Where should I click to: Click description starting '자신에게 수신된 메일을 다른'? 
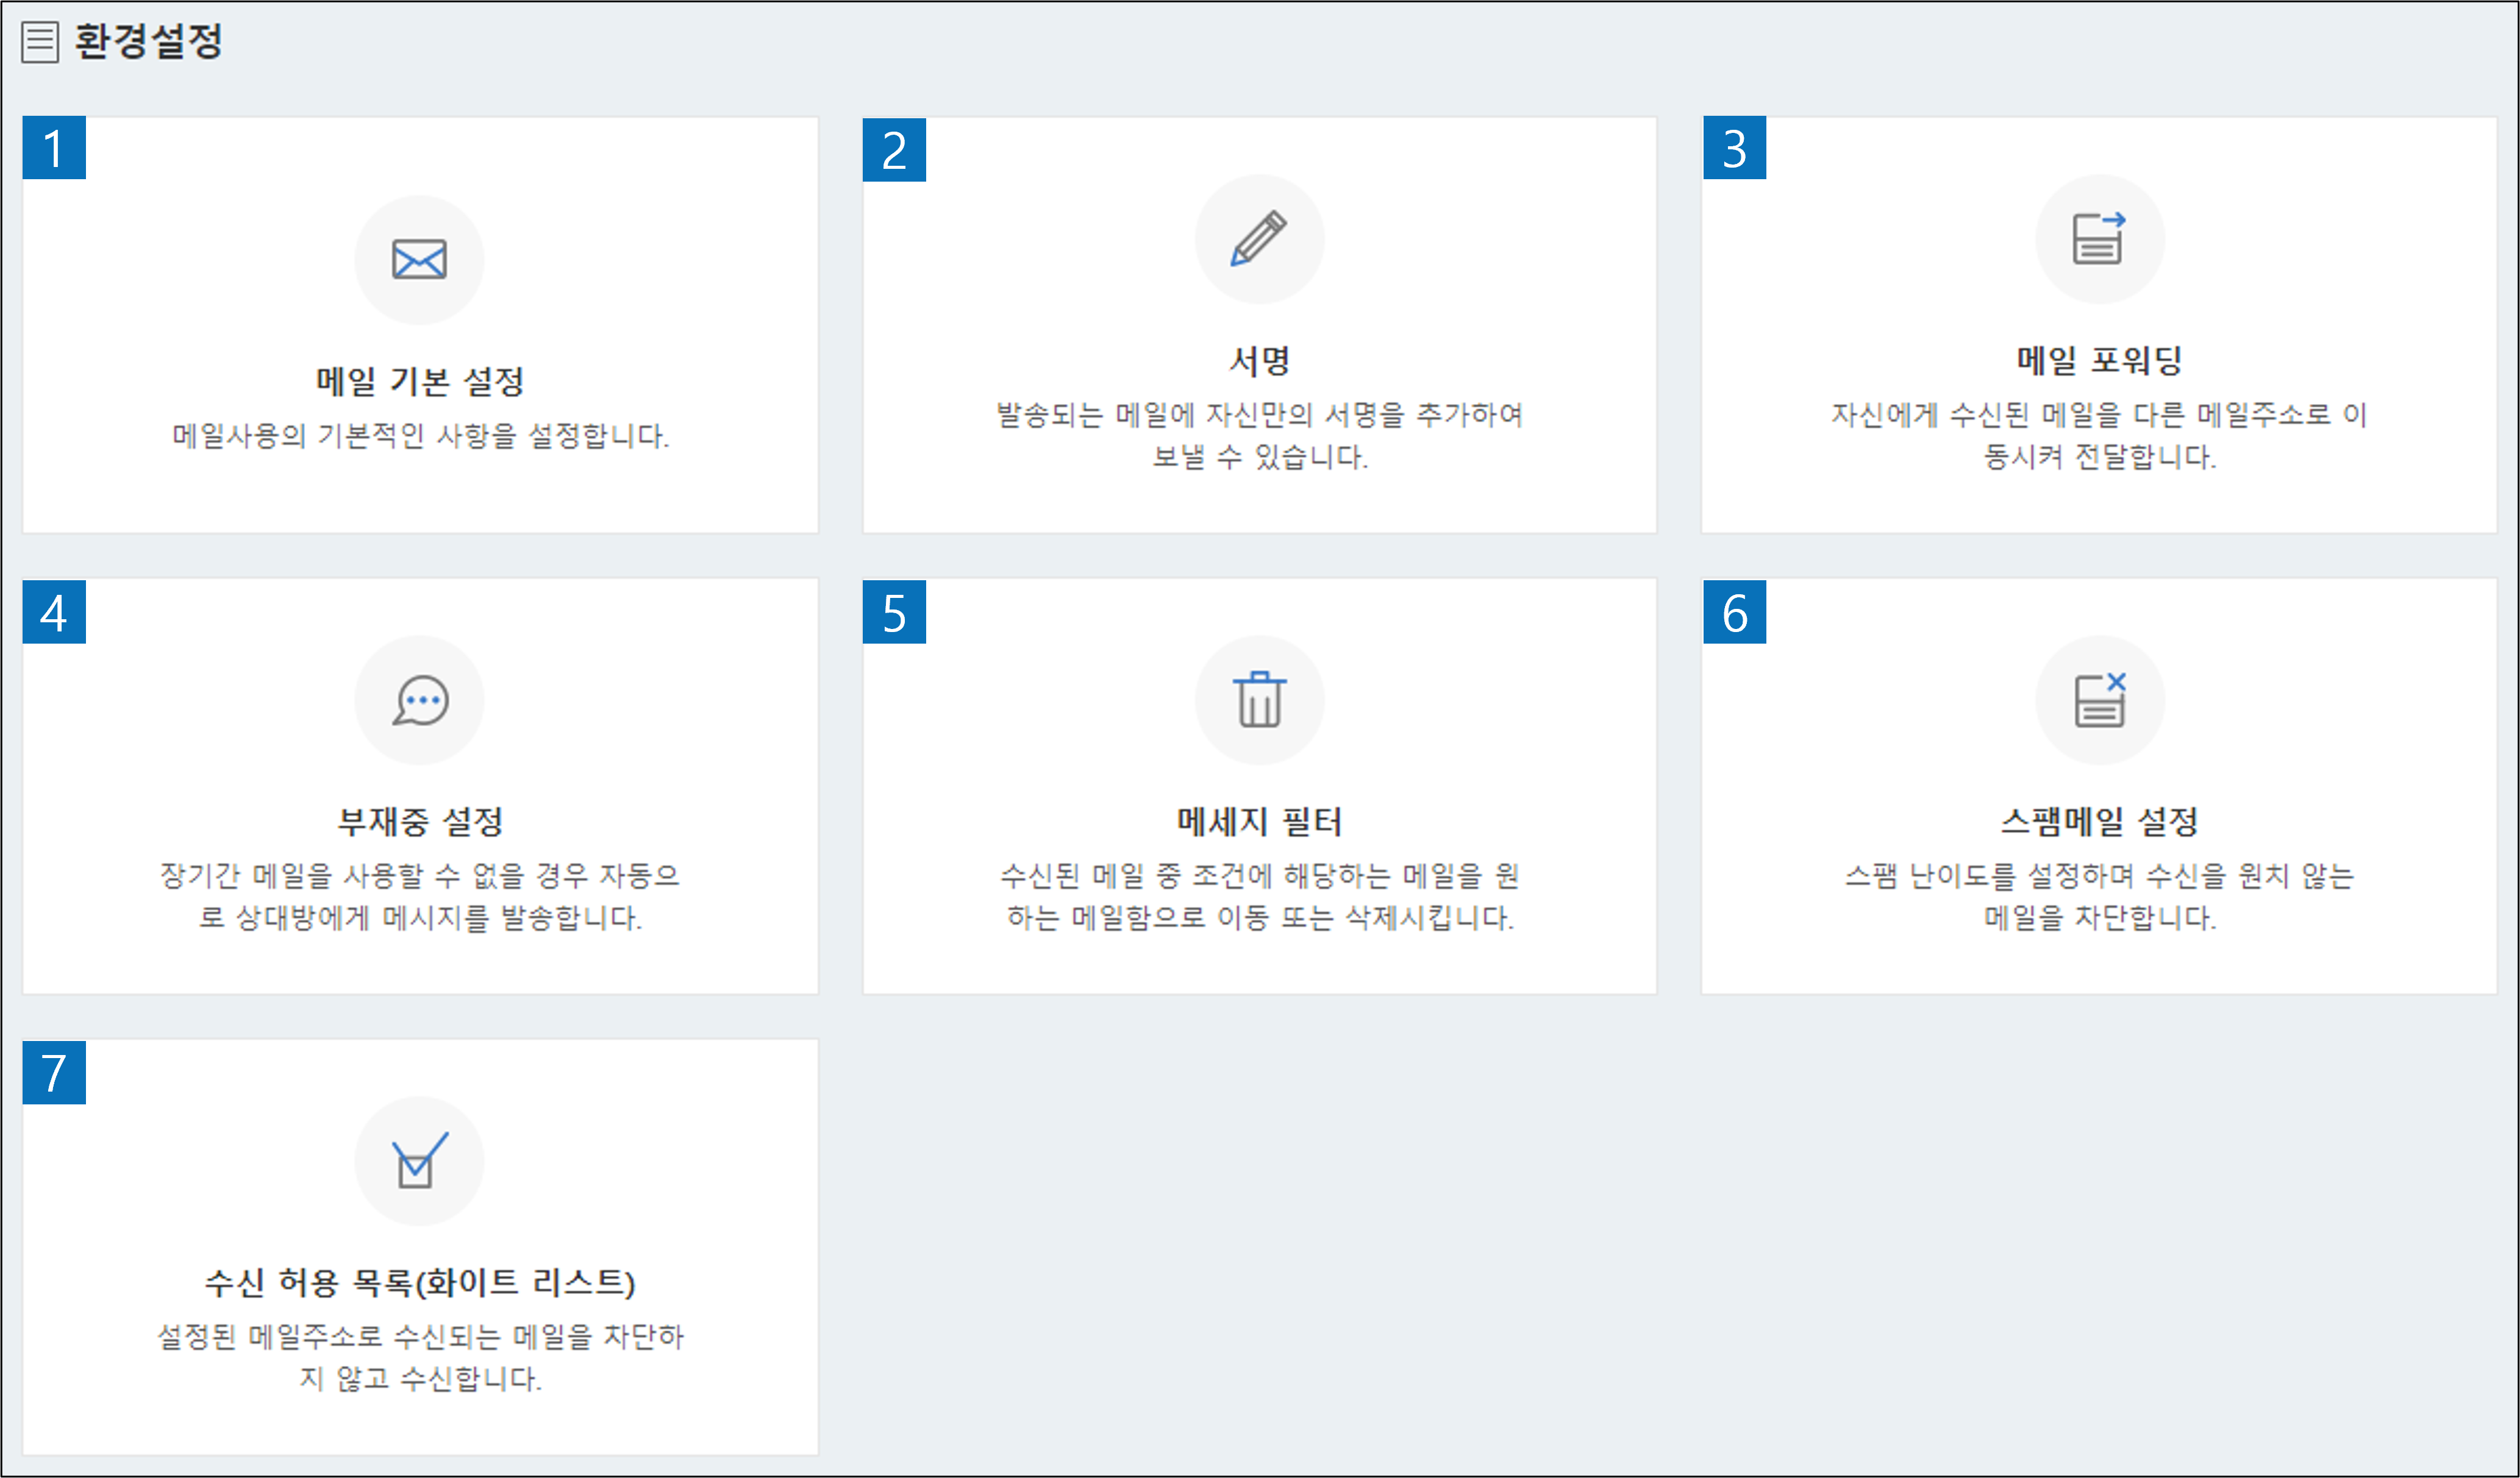2099,436
